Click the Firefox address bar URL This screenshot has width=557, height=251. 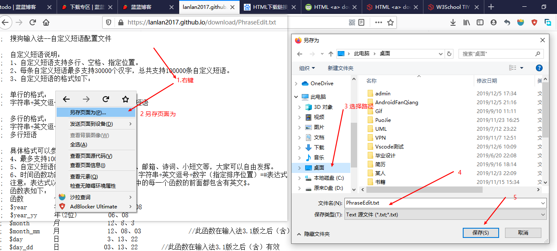202,22
